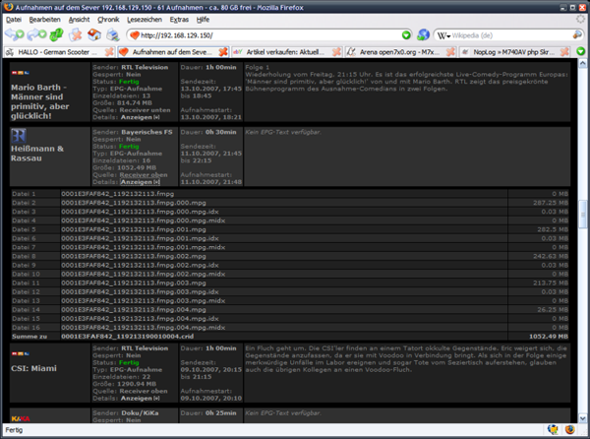Close the Aufnahmen auf dem Sever tab
Image resolution: width=590 pixels, height=439 pixels.
(x=223, y=52)
